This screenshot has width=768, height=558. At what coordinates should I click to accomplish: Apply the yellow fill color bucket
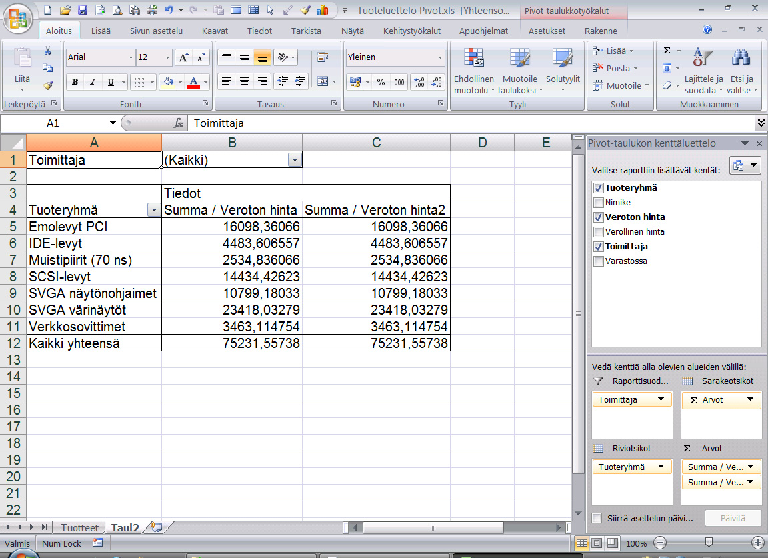coord(169,82)
